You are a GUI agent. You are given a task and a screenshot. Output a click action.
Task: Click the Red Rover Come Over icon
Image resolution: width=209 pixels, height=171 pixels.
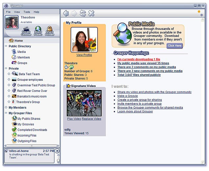14,91
